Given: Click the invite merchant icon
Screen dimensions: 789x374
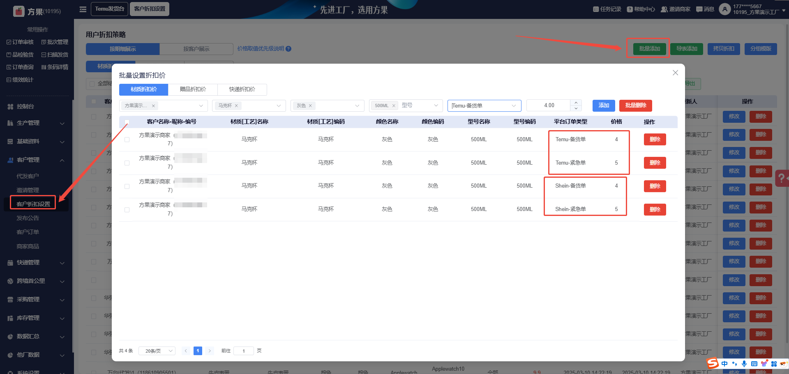Looking at the screenshot, I should pyautogui.click(x=664, y=9).
